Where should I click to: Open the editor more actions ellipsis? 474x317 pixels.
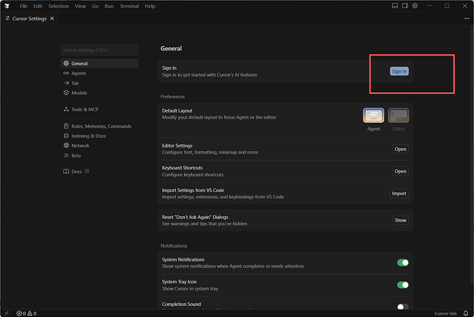tap(466, 19)
